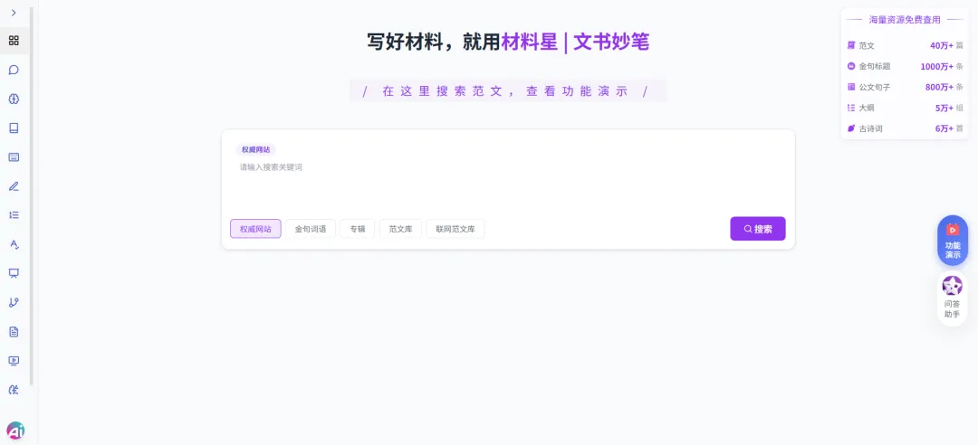Open the document page icon in sidebar

click(14, 332)
